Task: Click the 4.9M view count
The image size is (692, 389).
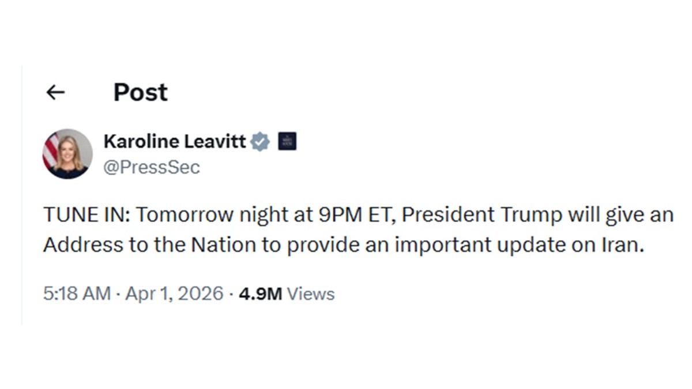Action: (259, 294)
